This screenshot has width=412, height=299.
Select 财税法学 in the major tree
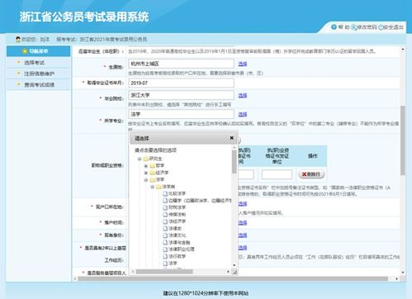(x=177, y=207)
